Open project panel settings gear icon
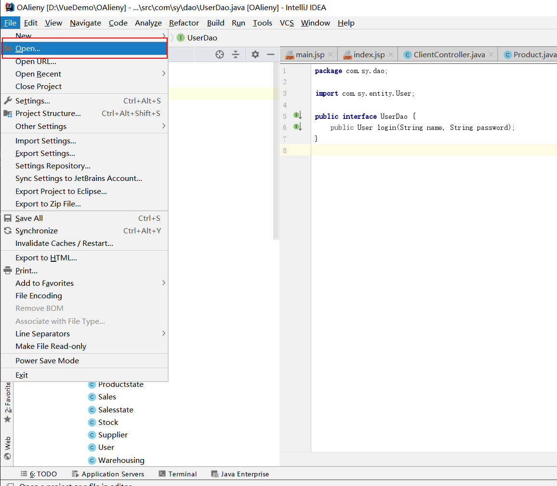This screenshot has width=557, height=486. 255,54
